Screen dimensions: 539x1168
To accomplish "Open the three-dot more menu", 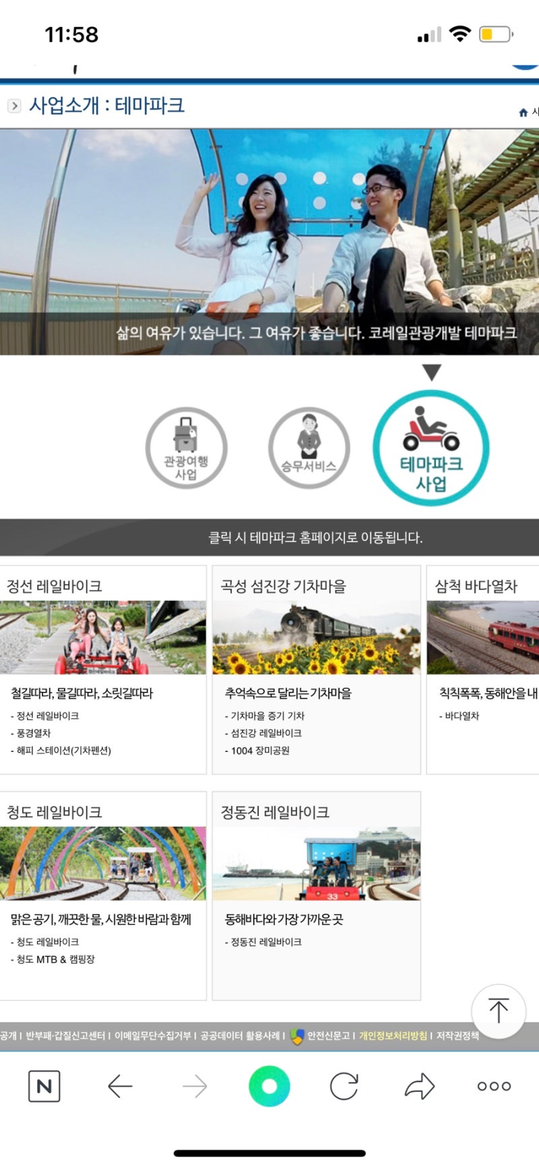I will click(x=494, y=1086).
